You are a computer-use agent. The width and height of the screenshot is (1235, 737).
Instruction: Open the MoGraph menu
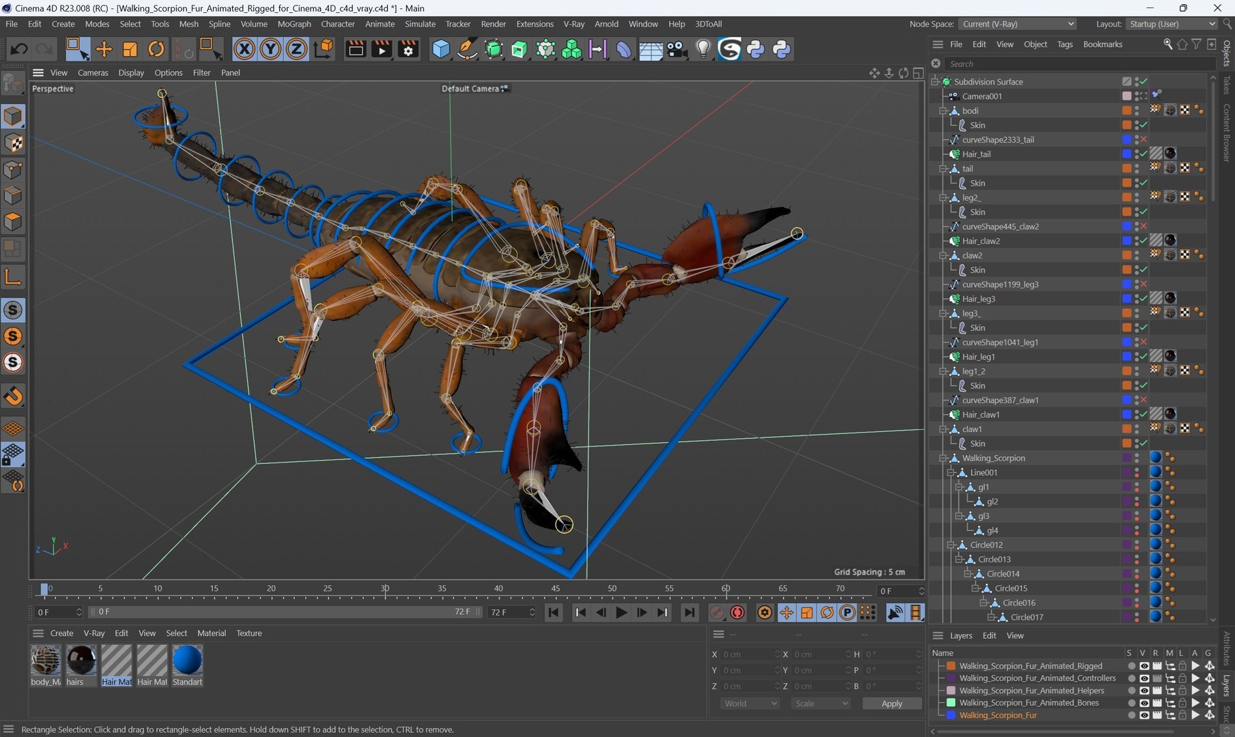pyautogui.click(x=294, y=24)
